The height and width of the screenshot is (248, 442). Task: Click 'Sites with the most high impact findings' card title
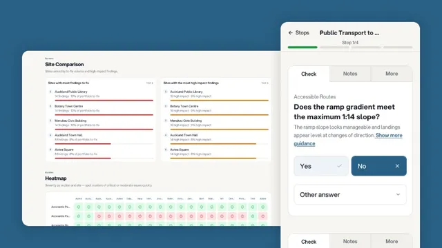tap(191, 83)
